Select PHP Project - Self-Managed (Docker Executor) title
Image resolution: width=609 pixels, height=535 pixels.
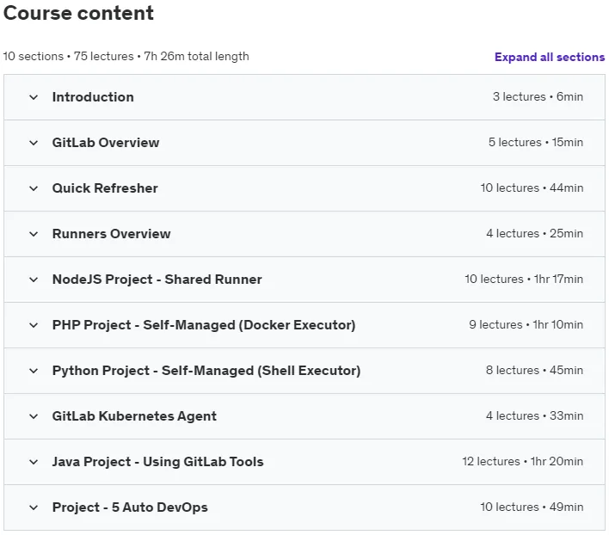point(204,325)
